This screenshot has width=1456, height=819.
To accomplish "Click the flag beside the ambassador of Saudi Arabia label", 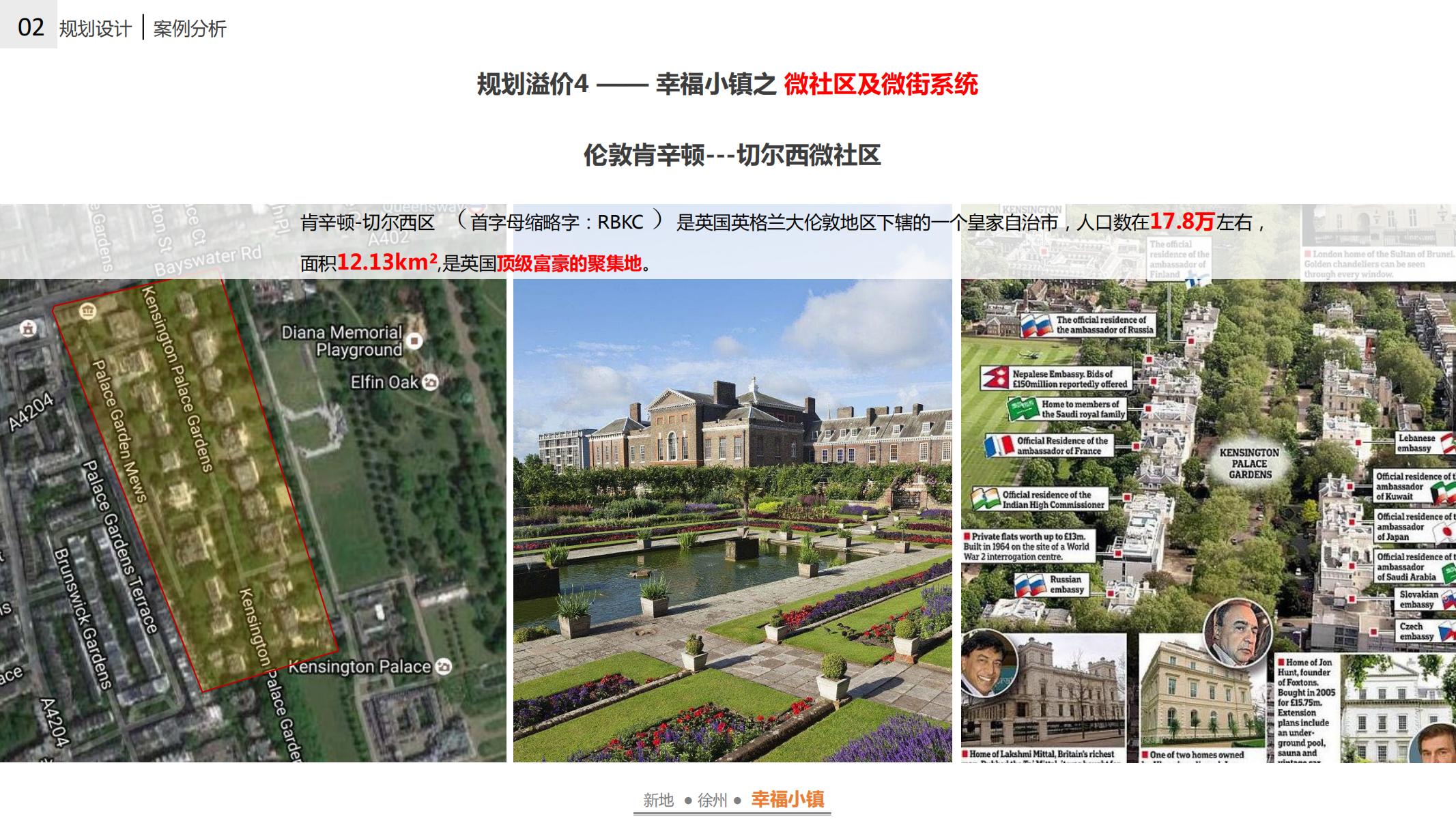I will pos(1448,573).
